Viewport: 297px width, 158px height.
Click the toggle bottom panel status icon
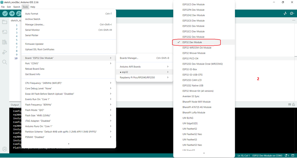[x=293, y=156]
